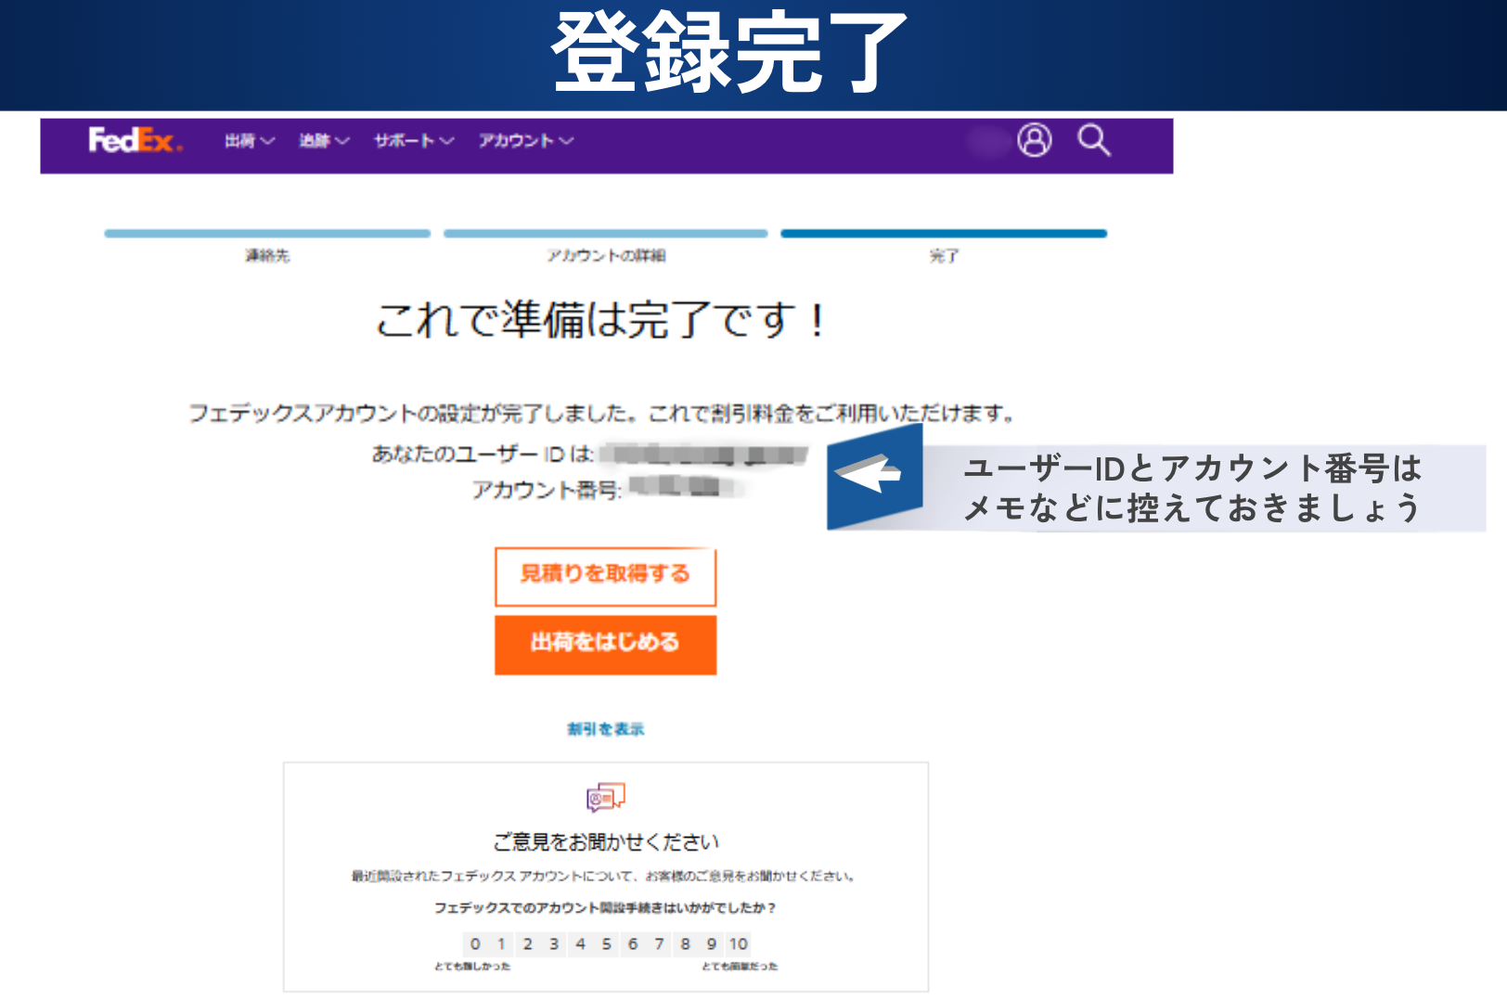Screen dimensions: 1507x1000
Task: Click the 連絡先 progress step
Action: (267, 246)
